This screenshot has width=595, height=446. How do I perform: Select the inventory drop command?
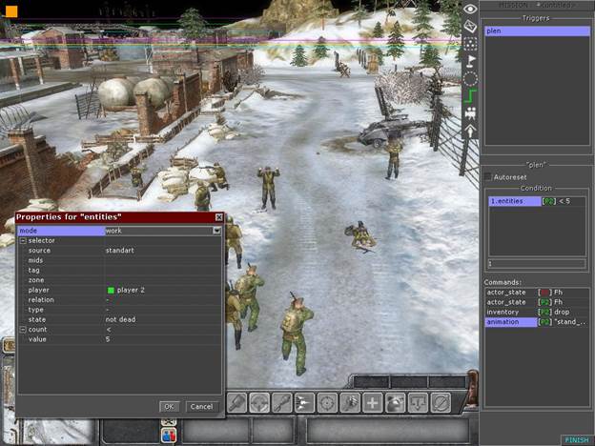point(537,313)
